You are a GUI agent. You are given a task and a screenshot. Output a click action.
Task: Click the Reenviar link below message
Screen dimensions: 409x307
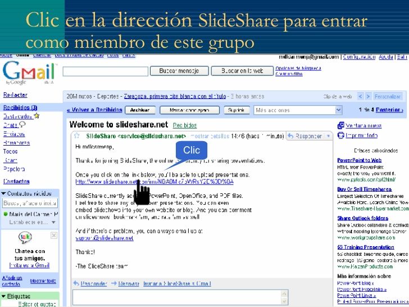click(x=129, y=283)
